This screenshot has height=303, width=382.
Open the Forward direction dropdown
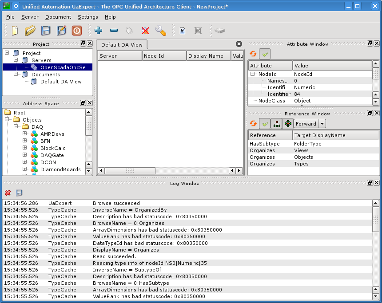(322, 124)
